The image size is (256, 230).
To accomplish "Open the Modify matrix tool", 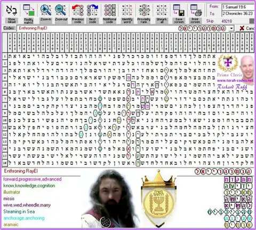I will click(29, 10).
